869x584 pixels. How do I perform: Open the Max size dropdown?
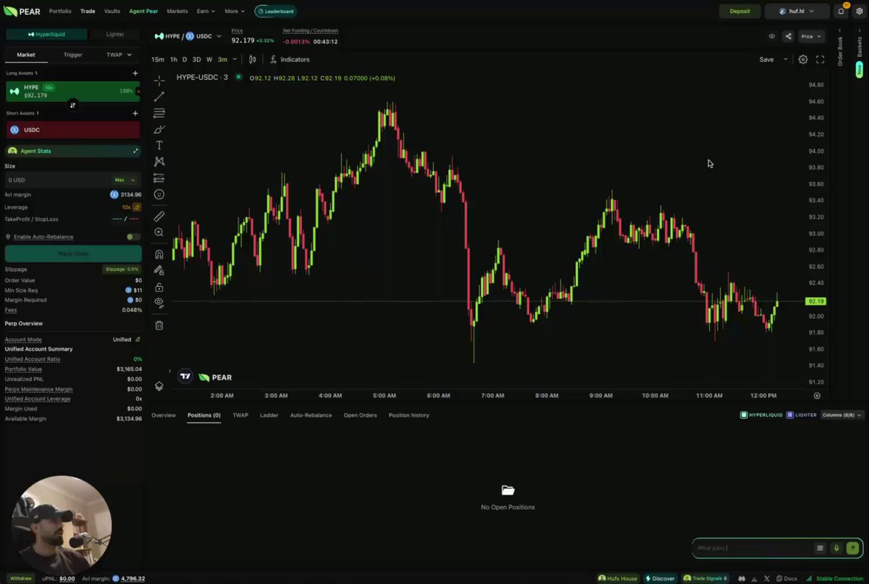click(x=125, y=180)
